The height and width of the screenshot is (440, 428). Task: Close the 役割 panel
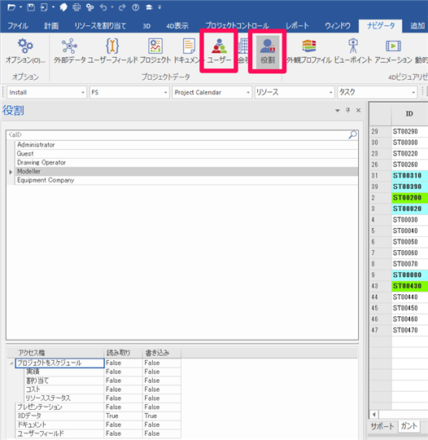pos(358,110)
